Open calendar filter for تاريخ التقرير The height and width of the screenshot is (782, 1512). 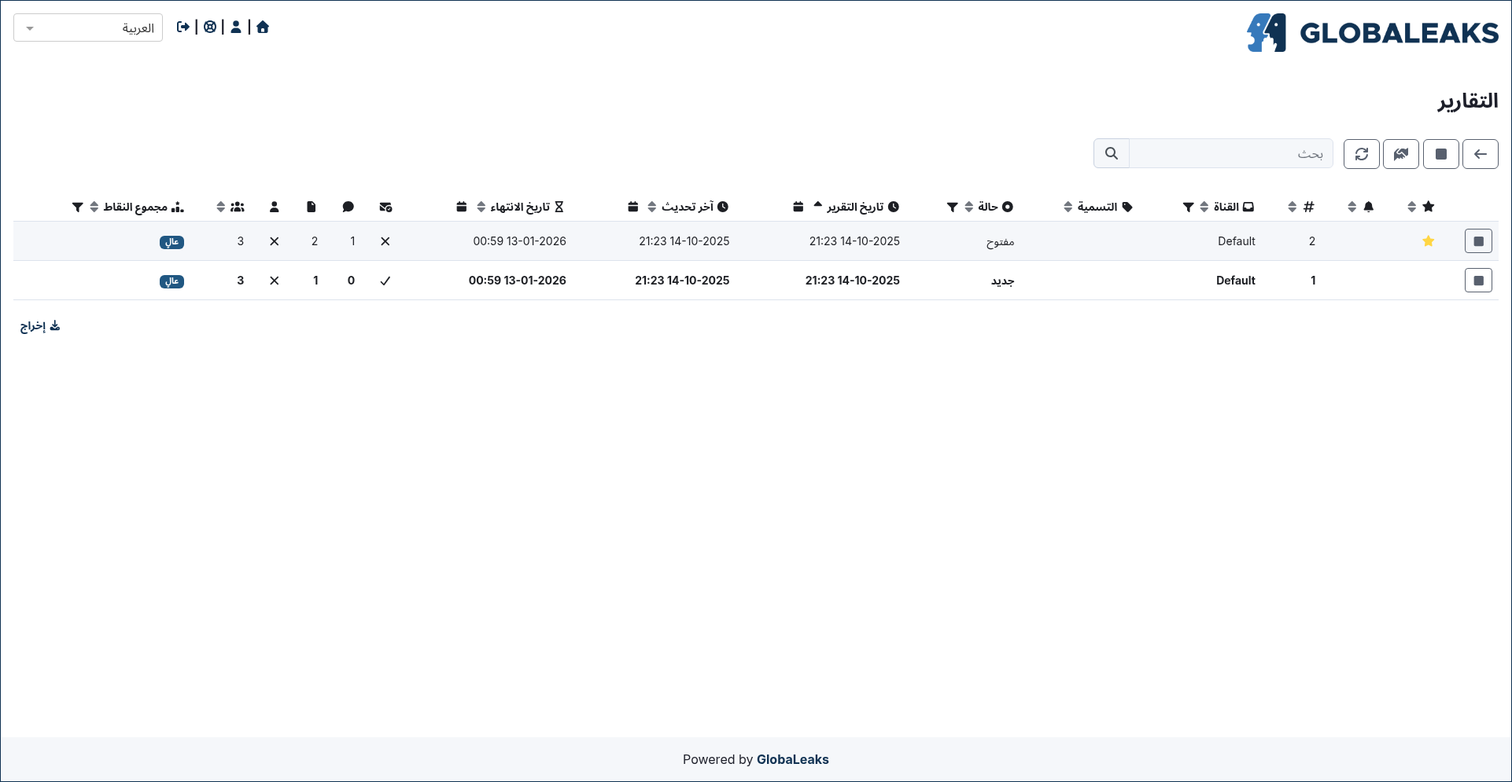(798, 207)
